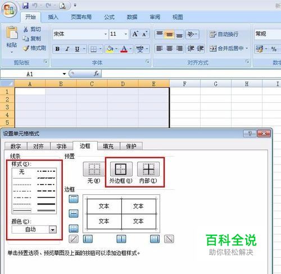Click the Paste clipboard icon
281x274 pixels.
pyautogui.click(x=12, y=33)
